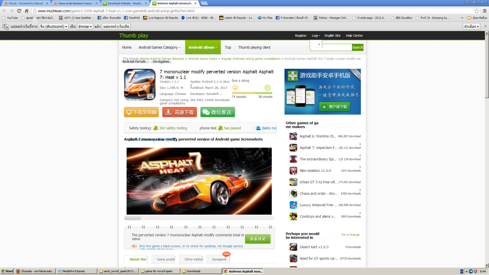Open the English Site link
Viewport: 489px width, 275px height.
pos(332,35)
